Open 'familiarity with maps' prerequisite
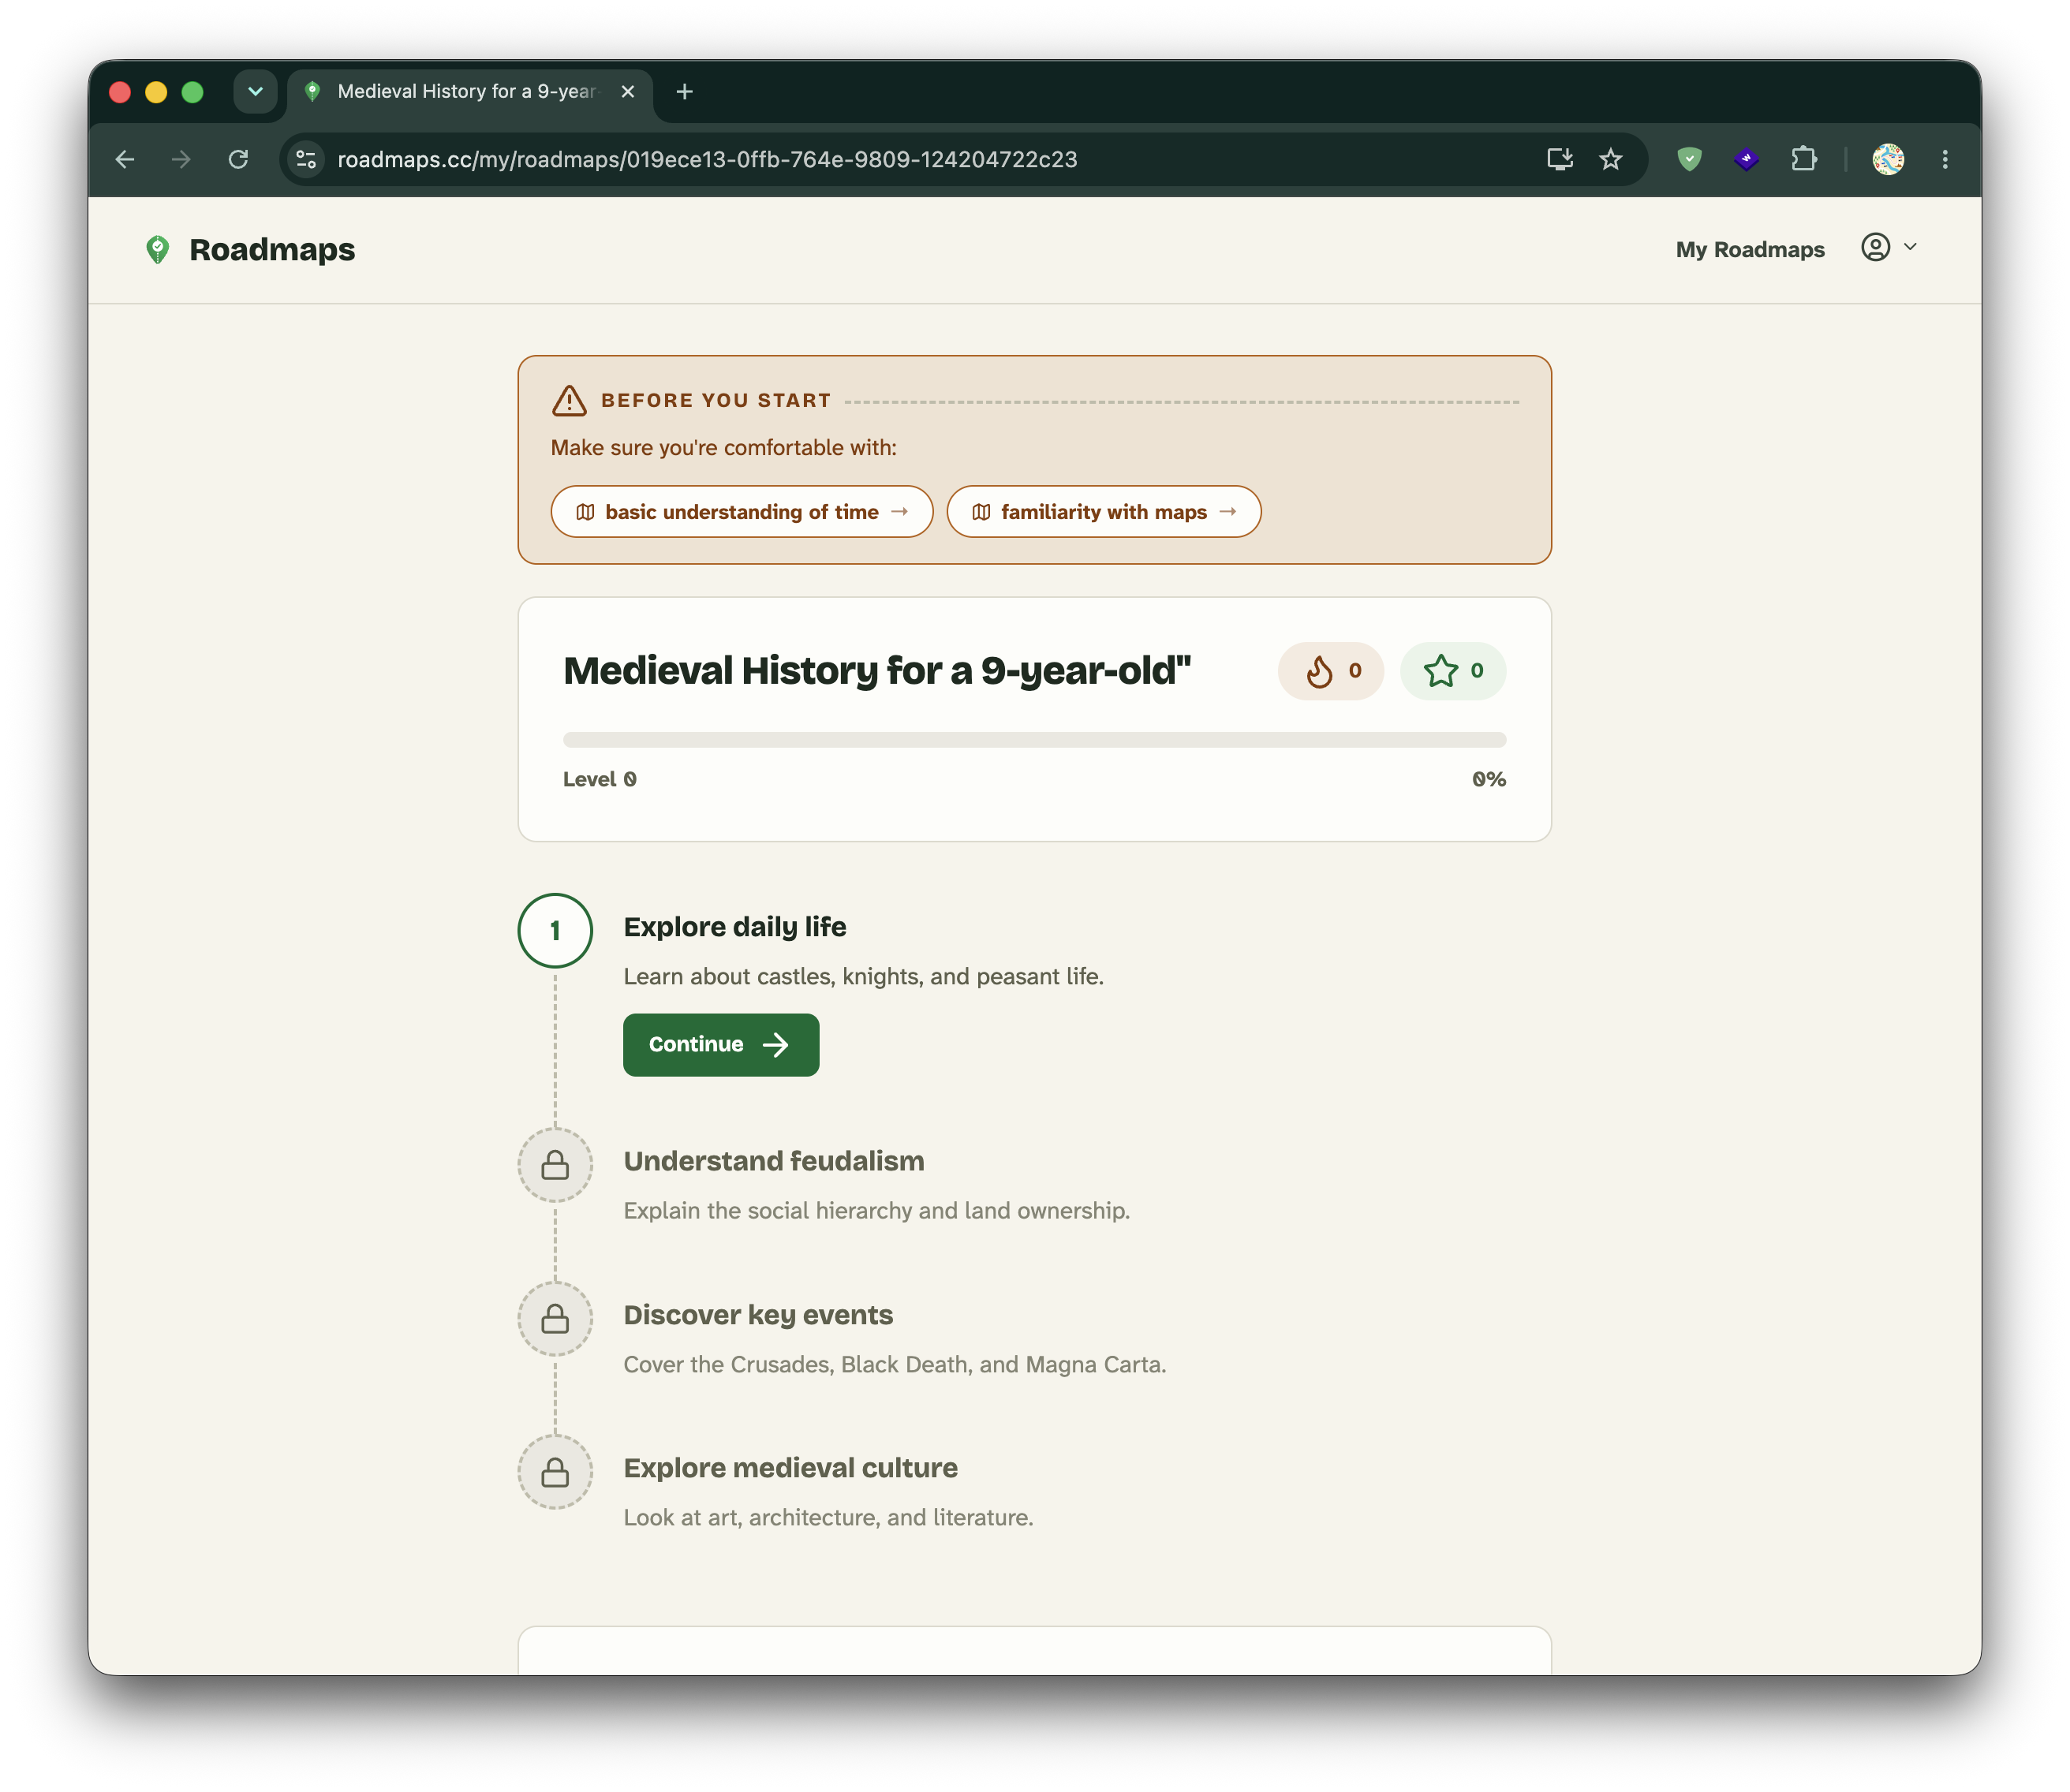 pyautogui.click(x=1104, y=512)
